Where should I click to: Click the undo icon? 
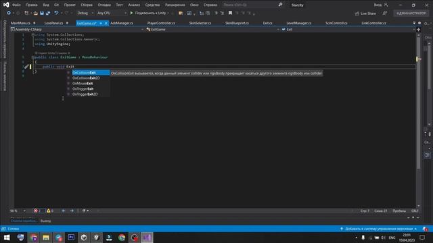[x=56, y=13]
